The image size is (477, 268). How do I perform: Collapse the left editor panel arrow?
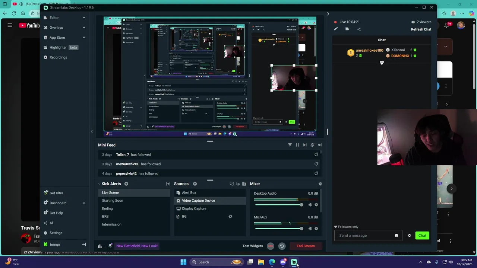tap(92, 131)
